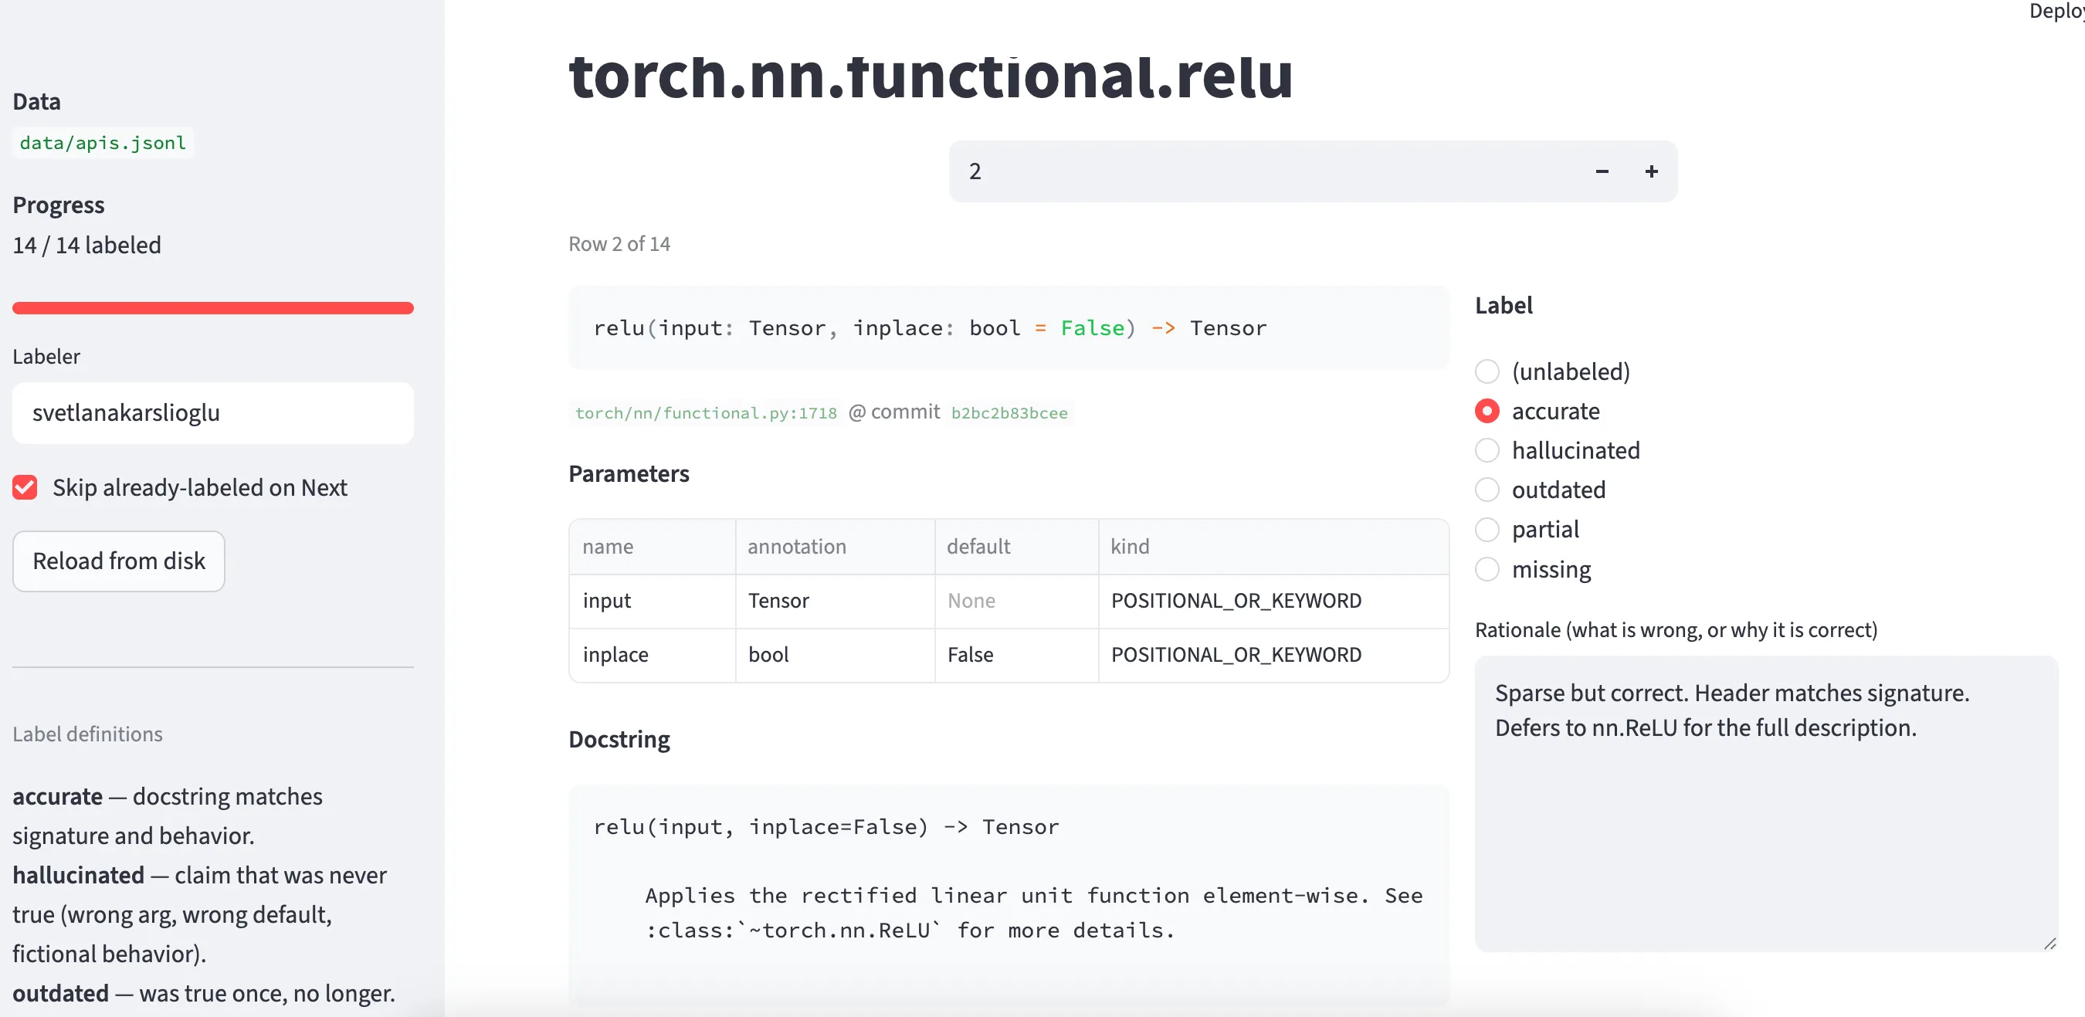2085x1017 pixels.
Task: Click Reload from disk button
Action: [x=119, y=561]
